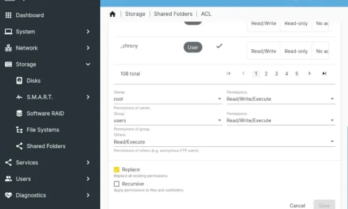The height and width of the screenshot is (209, 348).
Task: Click the Shared Folders share icon
Action: point(19,146)
